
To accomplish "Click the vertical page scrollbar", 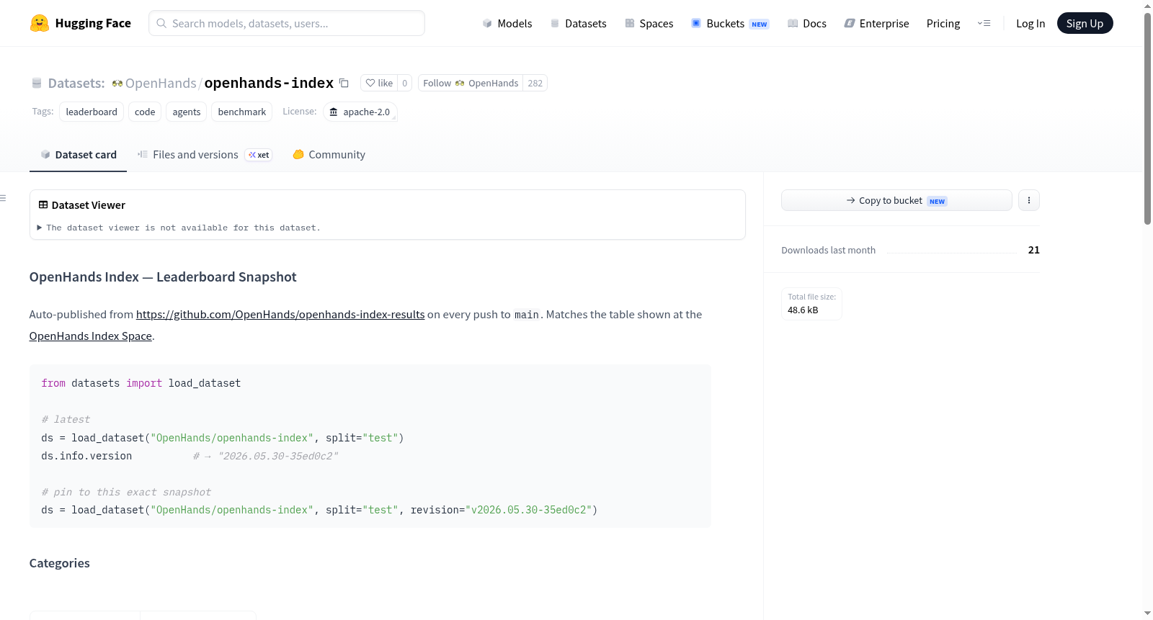I will [x=1147, y=118].
